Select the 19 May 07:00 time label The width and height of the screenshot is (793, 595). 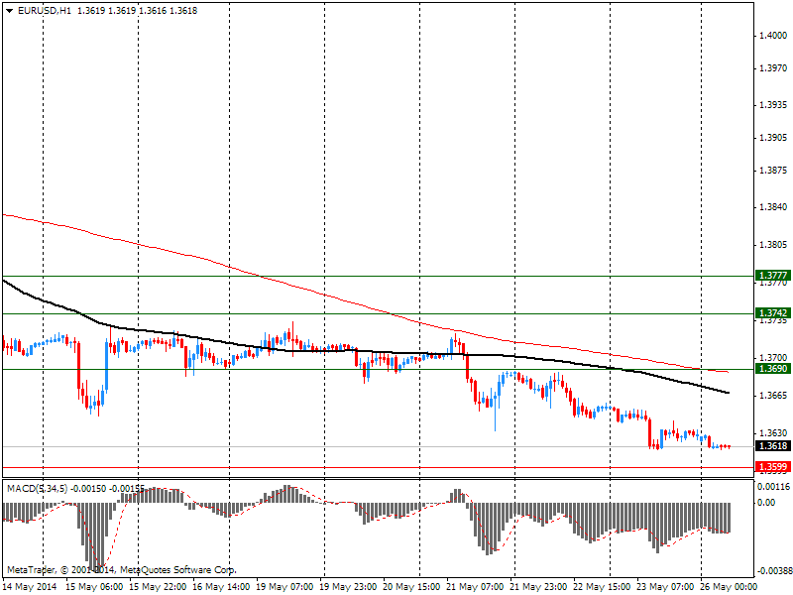tap(284, 587)
